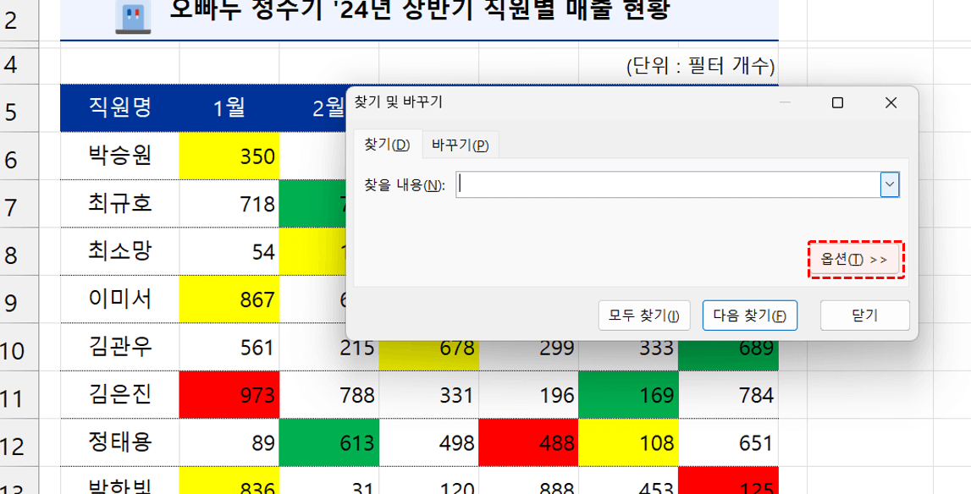Click the water purifier icon in title
The image size is (971, 494).
point(134,17)
